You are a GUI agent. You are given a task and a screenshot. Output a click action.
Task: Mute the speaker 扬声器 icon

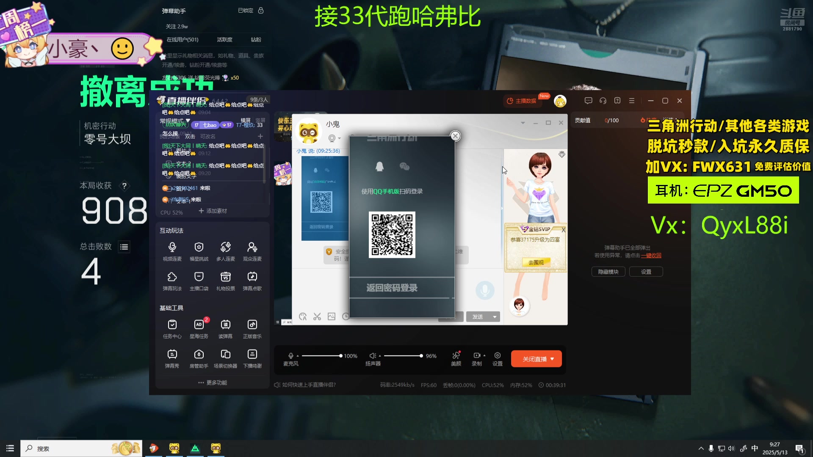[x=372, y=356]
